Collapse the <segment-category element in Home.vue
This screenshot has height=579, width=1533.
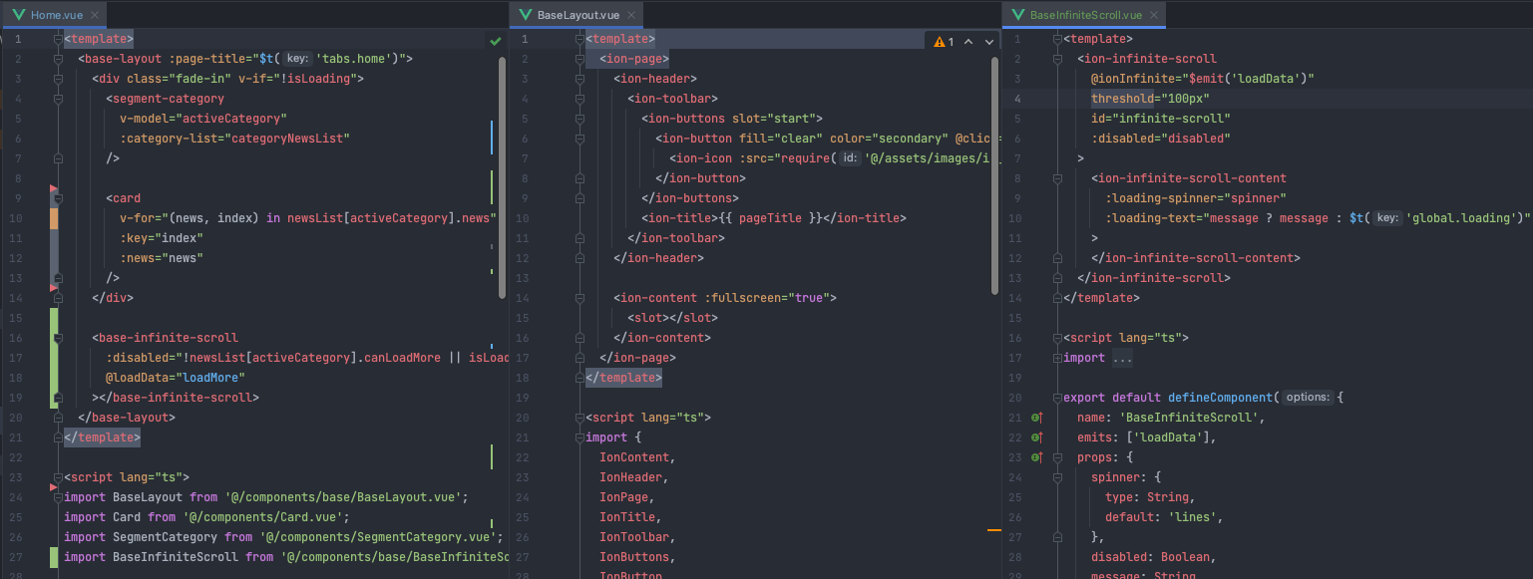[58, 99]
